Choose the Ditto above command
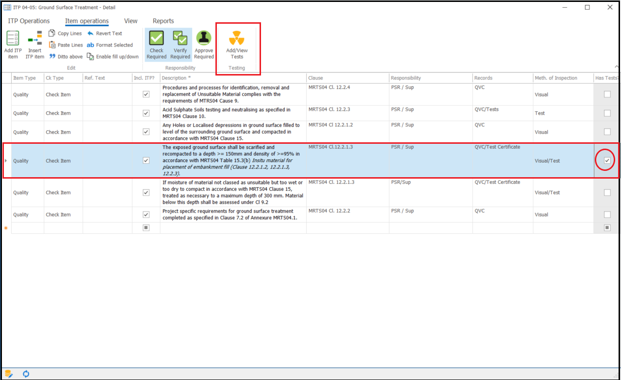Screen dimensions: 621x380 [x=65, y=57]
